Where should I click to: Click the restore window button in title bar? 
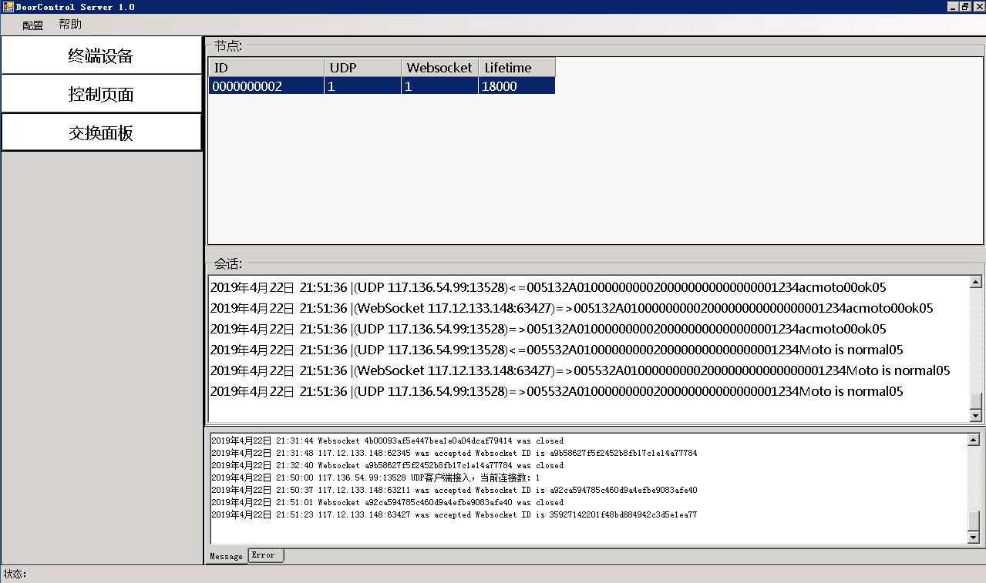click(x=965, y=7)
